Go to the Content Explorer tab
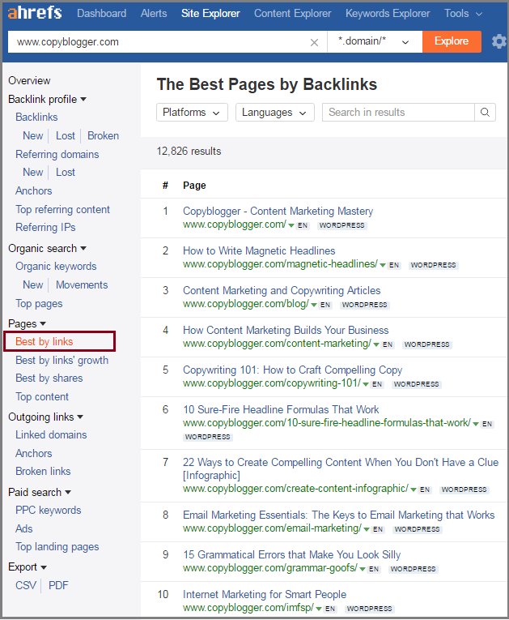509x620 pixels. (293, 14)
